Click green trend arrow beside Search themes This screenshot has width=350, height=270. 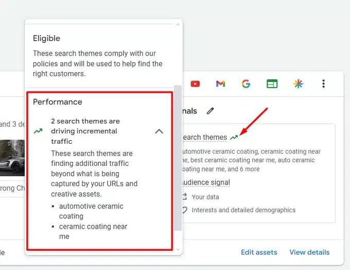(234, 137)
